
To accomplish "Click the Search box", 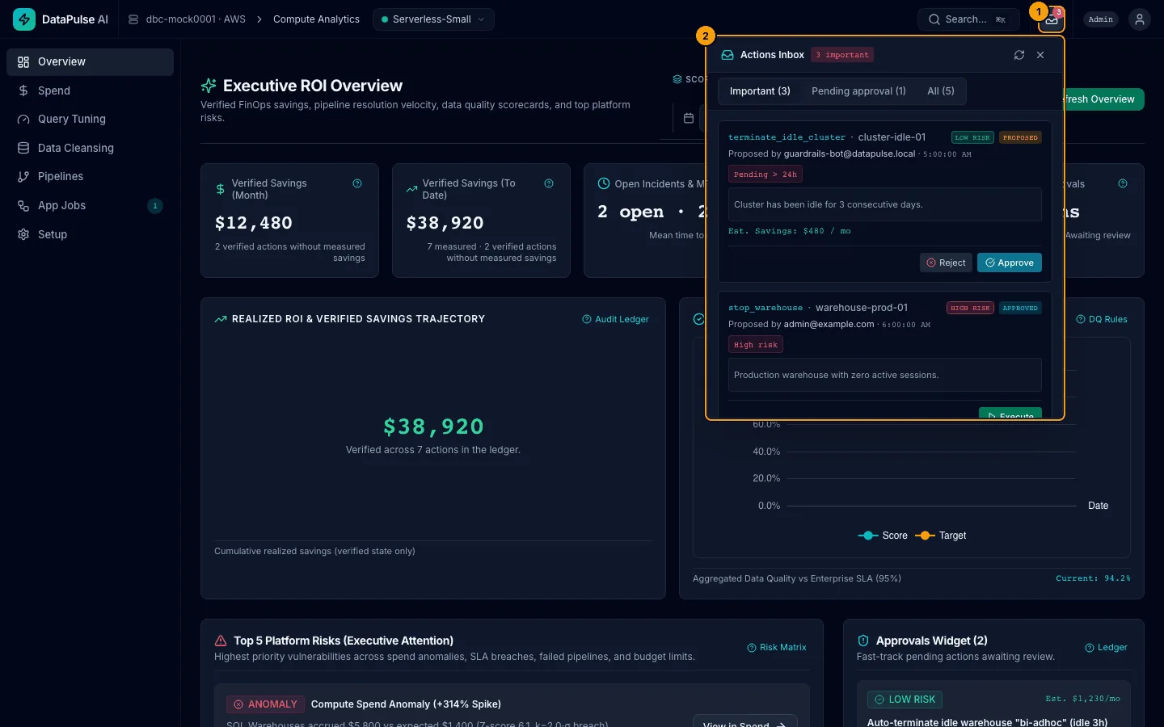I will coord(968,19).
